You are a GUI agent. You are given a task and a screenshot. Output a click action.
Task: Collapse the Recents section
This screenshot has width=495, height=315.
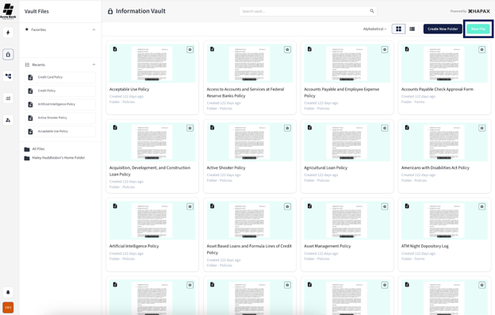tap(94, 65)
